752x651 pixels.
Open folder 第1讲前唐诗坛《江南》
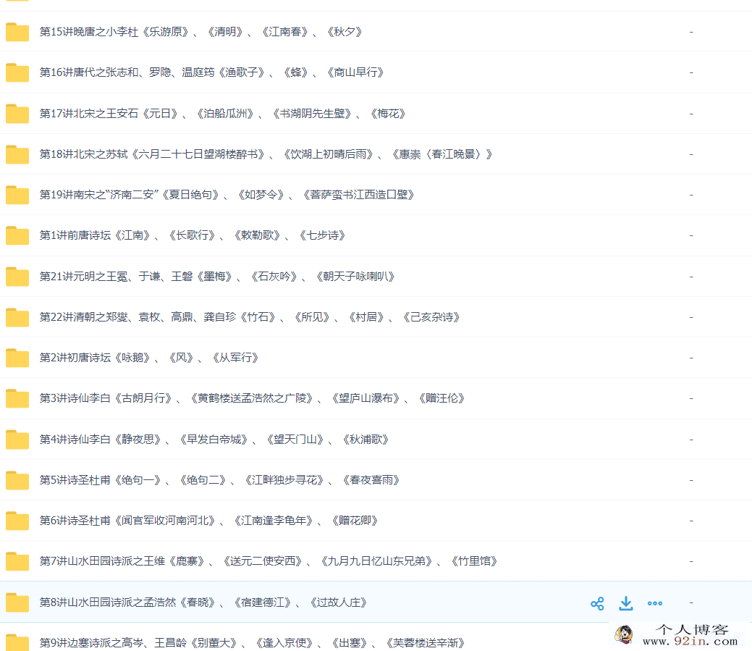(x=193, y=235)
